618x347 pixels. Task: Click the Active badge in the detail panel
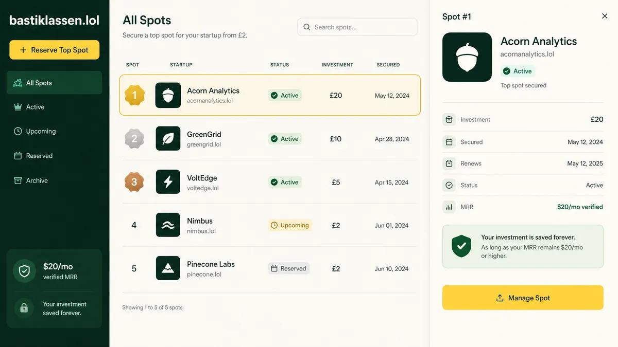coord(518,71)
